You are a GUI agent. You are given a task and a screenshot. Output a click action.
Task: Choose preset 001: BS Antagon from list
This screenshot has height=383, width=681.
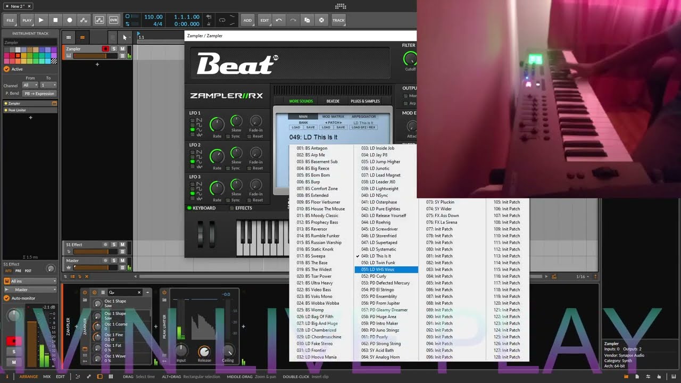click(321, 148)
